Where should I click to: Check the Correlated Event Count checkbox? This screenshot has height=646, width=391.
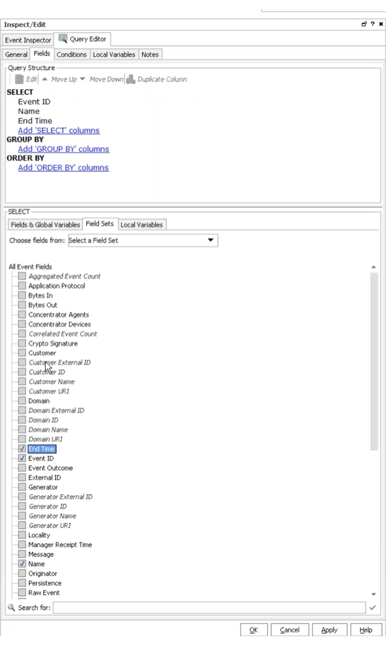point(22,333)
